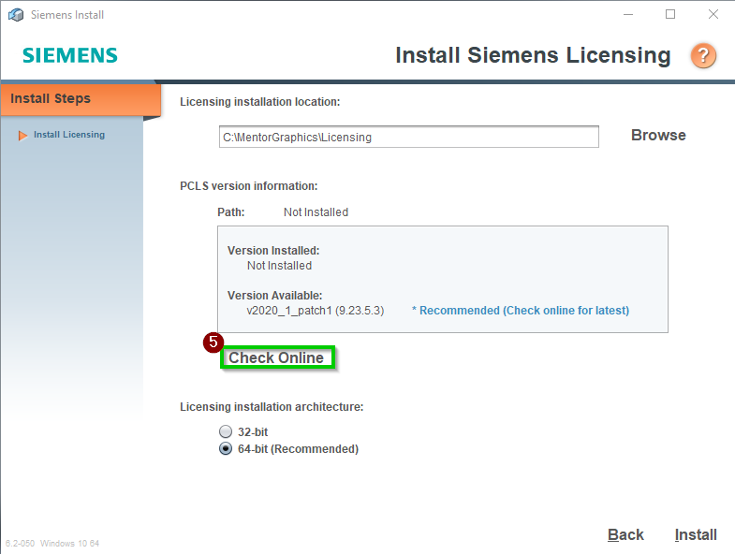Click the orange arrow beside Install Licensing
This screenshot has height=554, width=735.
tap(22, 136)
